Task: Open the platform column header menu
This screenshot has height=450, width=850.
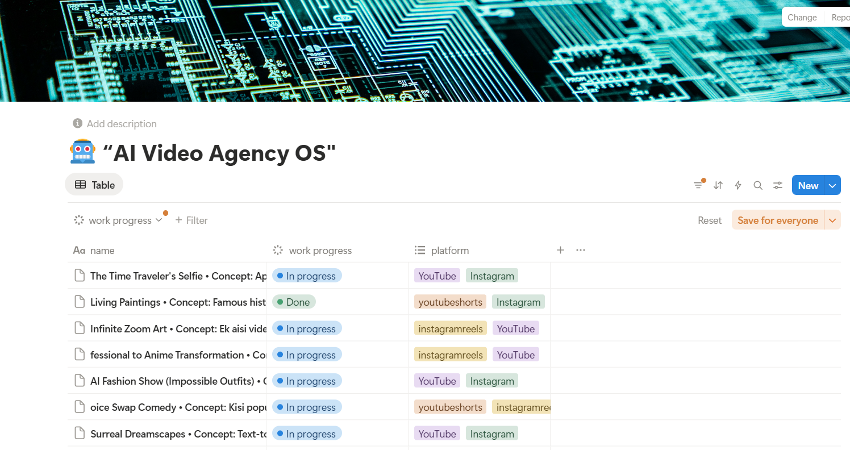Action: [x=449, y=250]
